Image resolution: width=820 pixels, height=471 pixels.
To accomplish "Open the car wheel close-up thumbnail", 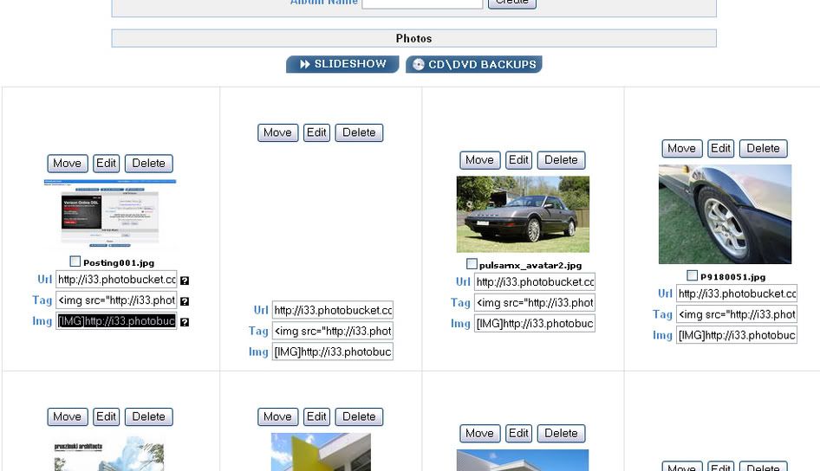I will click(725, 215).
